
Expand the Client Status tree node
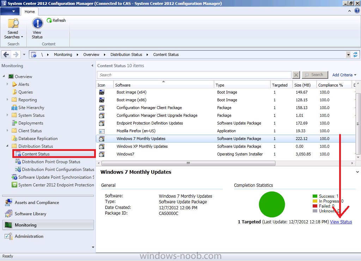(7, 130)
